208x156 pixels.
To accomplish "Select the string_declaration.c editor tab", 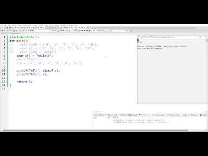I will [x=15, y=34].
